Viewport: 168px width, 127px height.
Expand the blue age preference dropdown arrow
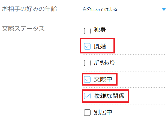pyautogui.click(x=163, y=9)
